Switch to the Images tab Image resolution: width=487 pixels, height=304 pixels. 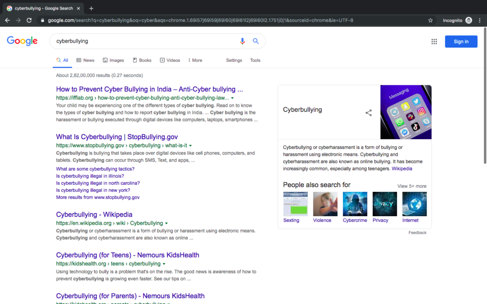[113, 60]
